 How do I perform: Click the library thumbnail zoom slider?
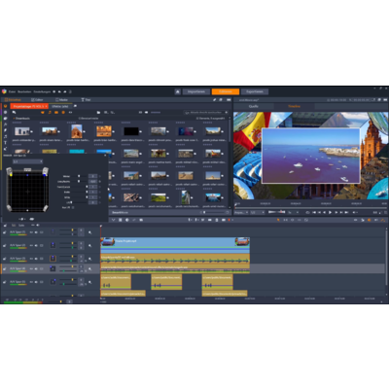(x=215, y=212)
